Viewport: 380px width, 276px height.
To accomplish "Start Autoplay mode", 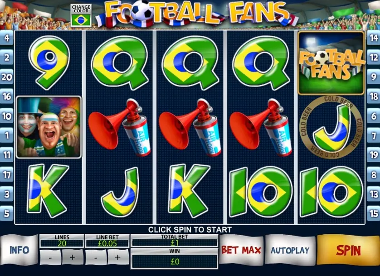I will point(290,250).
